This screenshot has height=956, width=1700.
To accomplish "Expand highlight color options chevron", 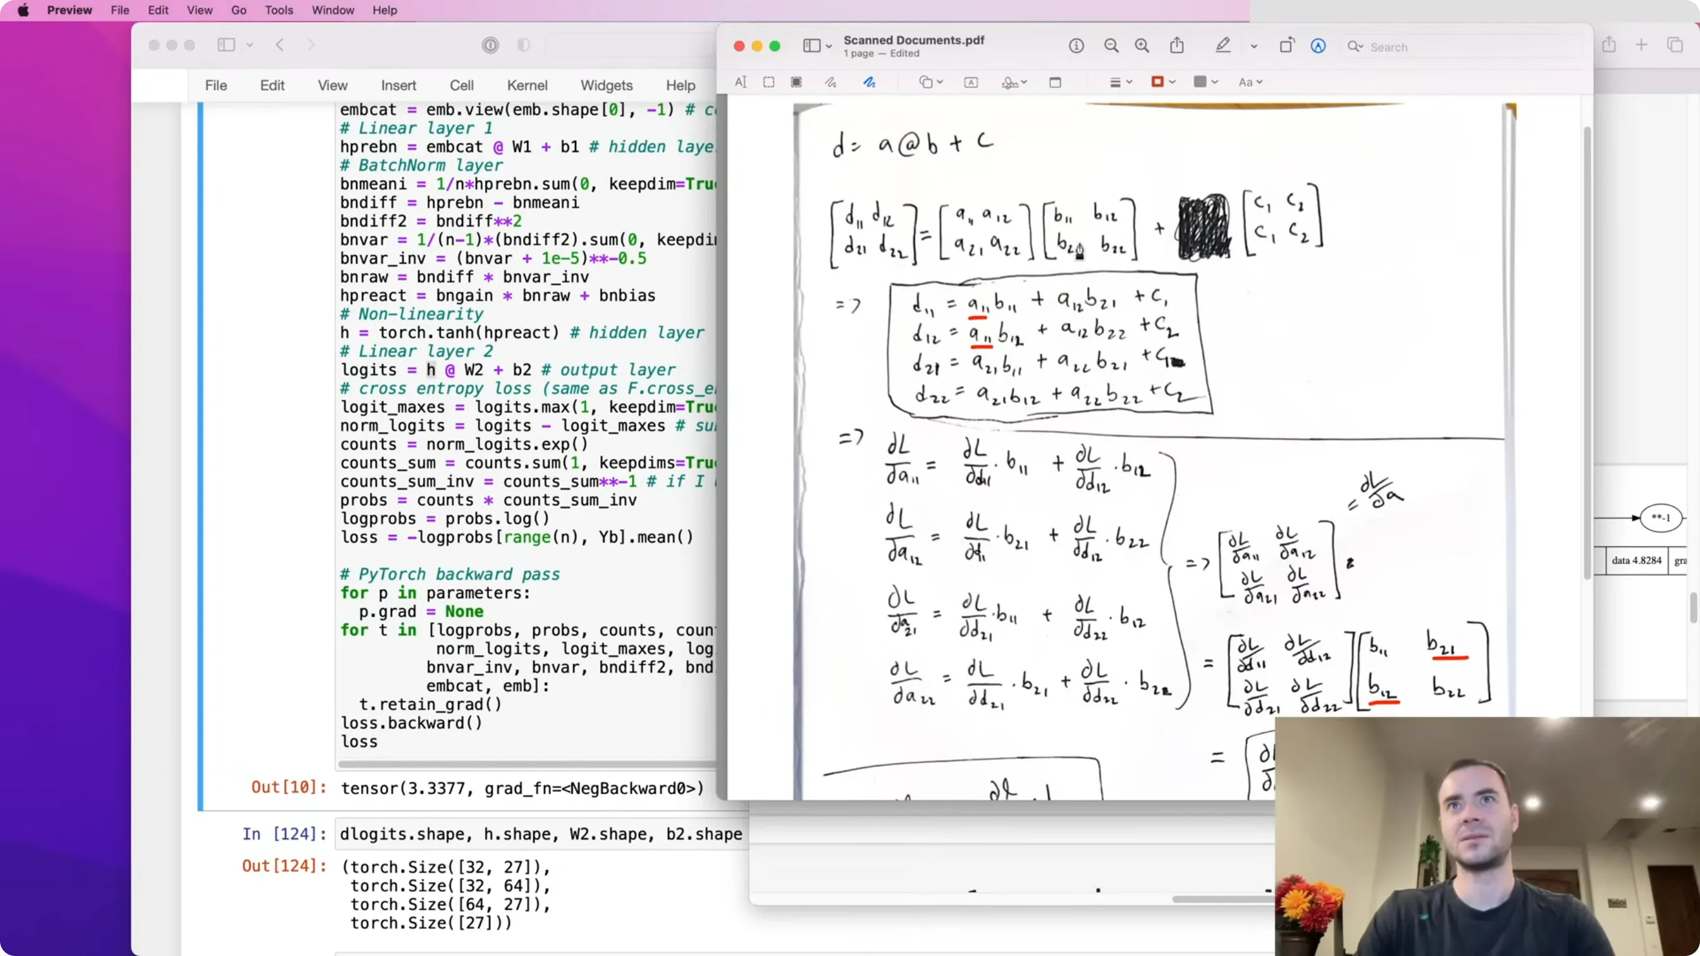I will point(1254,46).
